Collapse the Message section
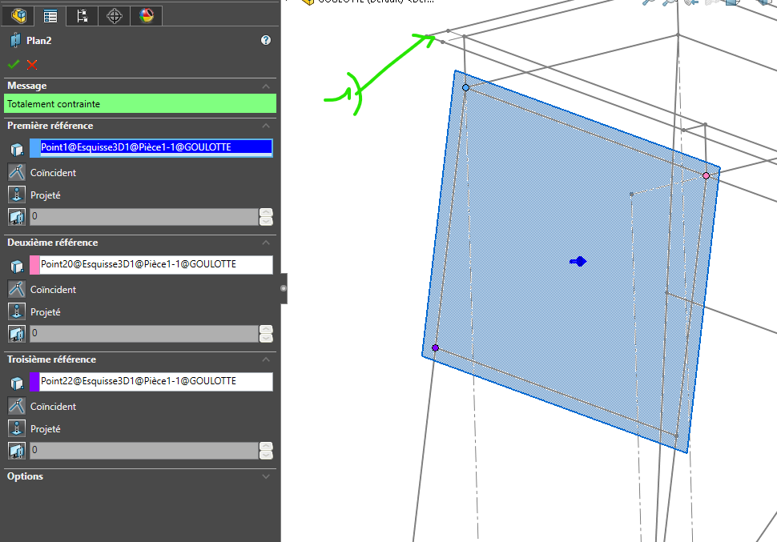Screen dimensions: 777x542 point(266,86)
